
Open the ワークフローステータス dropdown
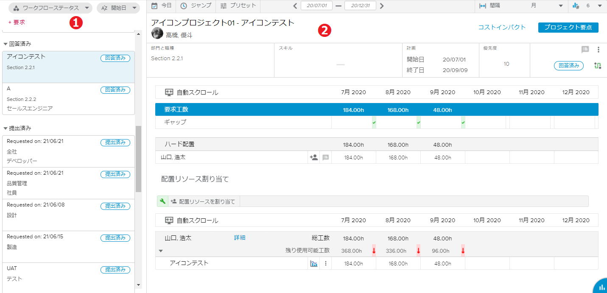[x=50, y=8]
